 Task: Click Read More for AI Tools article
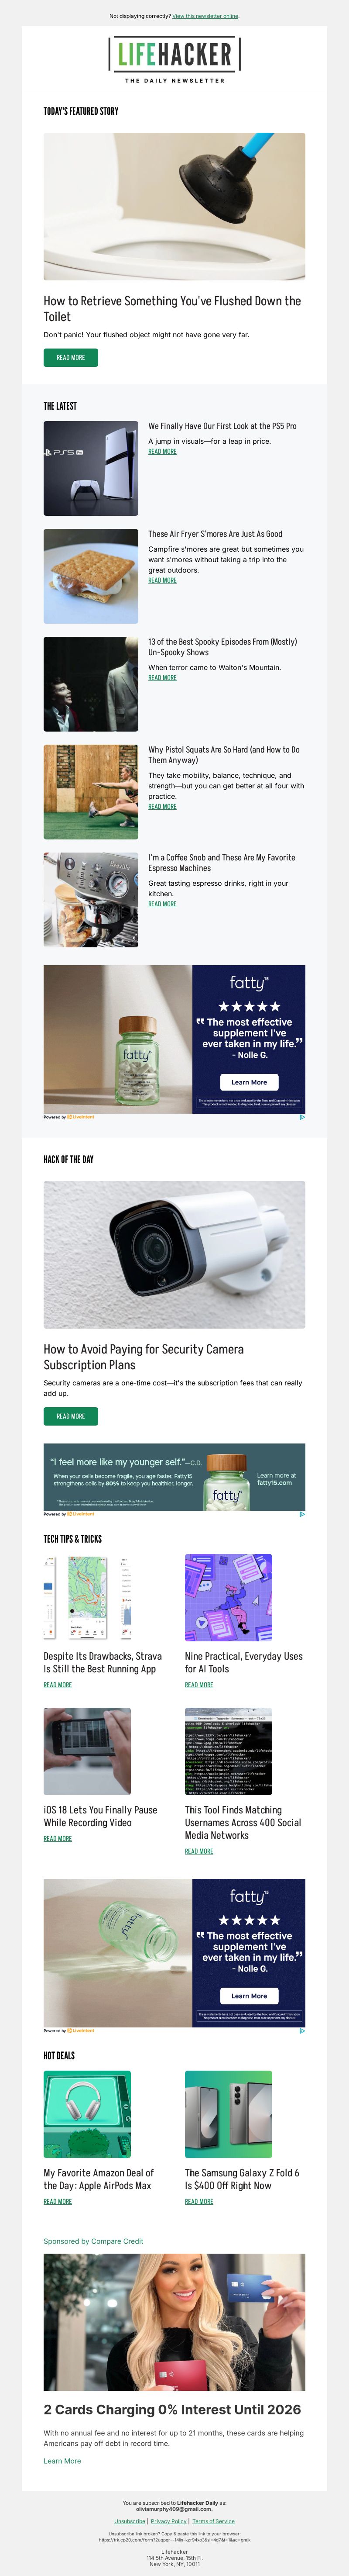pos(199,1685)
